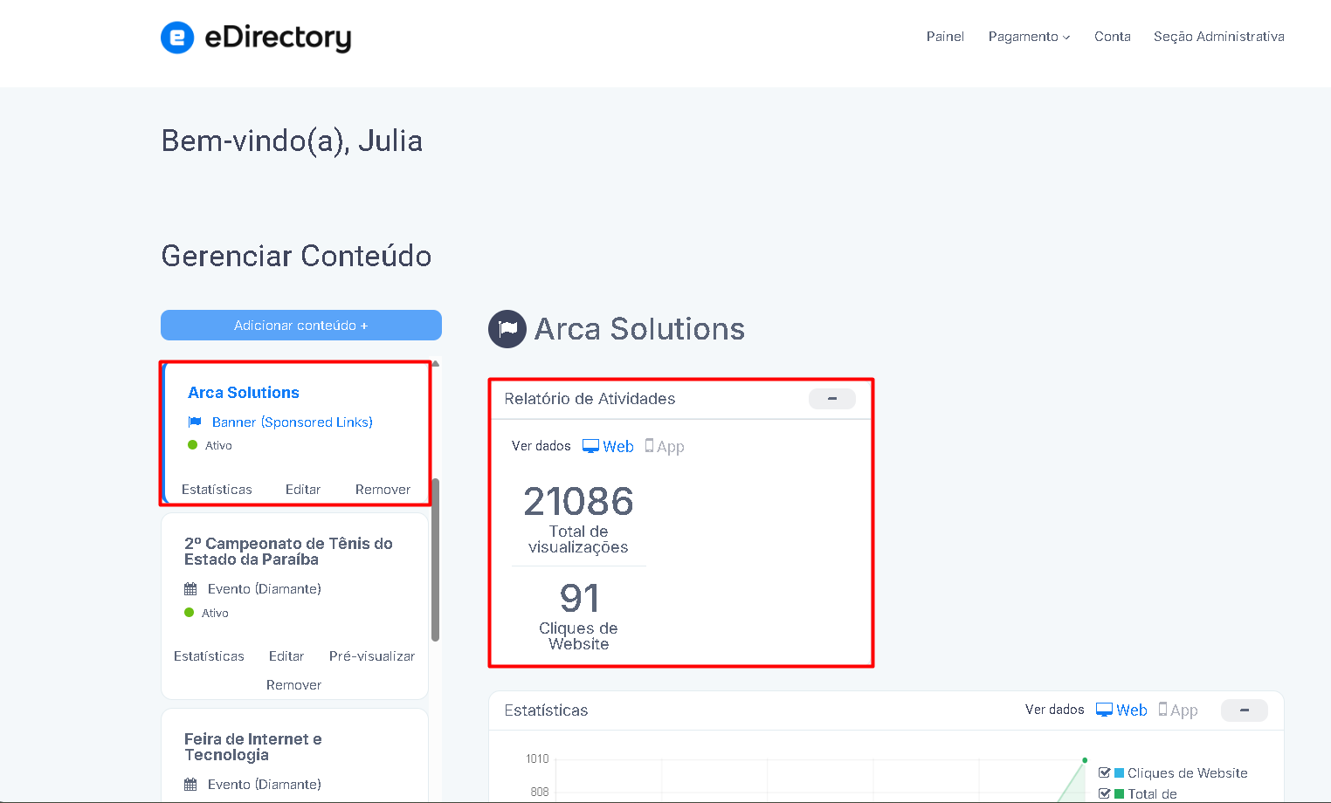Click the flag icon beside Arca Solutions heading

click(507, 329)
